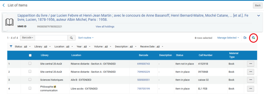Check the row 1 Site central checkbox
This screenshot has width=264, height=95.
click(30, 63)
